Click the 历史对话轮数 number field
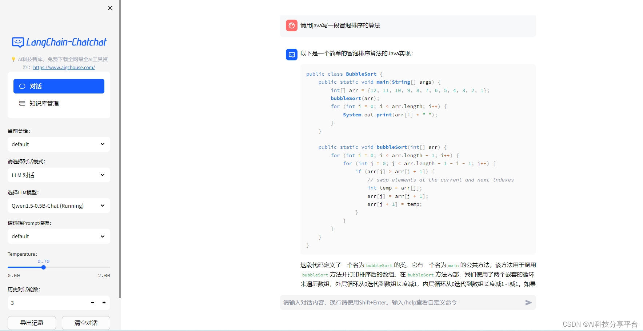This screenshot has width=643, height=331. click(47, 303)
